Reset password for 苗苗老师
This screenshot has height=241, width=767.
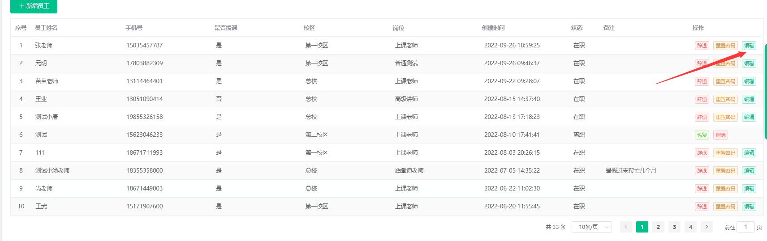click(725, 81)
